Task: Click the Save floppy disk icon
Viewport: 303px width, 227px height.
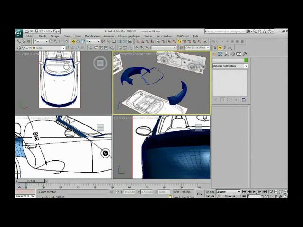Action: tap(36, 31)
